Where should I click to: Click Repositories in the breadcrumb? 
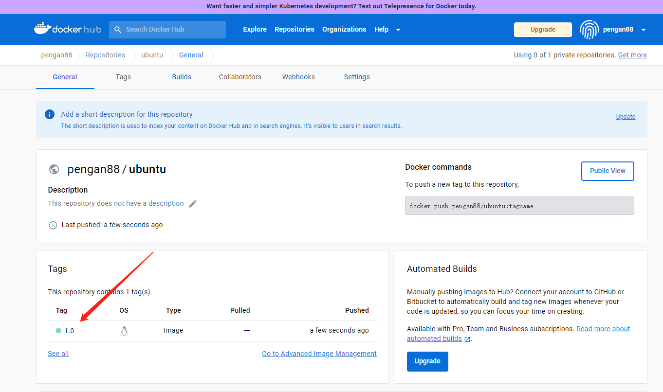pos(105,55)
